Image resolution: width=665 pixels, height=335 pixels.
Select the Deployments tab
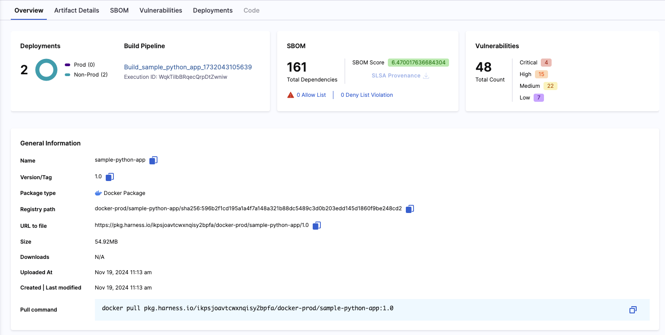pyautogui.click(x=213, y=10)
